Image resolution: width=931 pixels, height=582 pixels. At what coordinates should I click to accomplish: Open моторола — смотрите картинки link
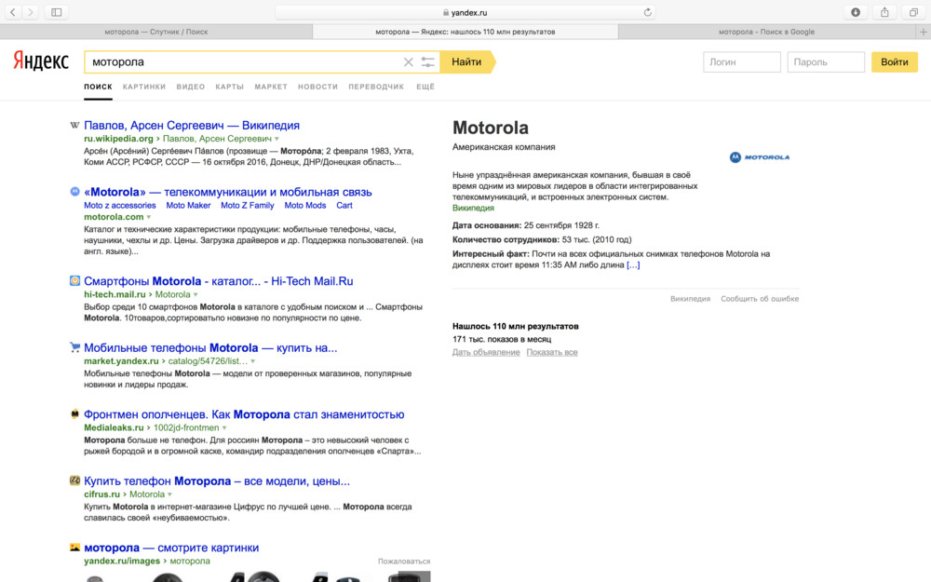[x=171, y=548]
